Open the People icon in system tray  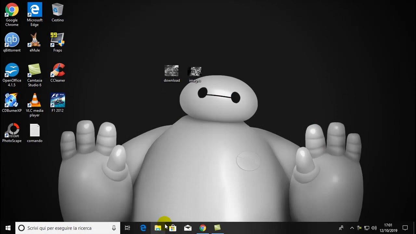(341, 228)
